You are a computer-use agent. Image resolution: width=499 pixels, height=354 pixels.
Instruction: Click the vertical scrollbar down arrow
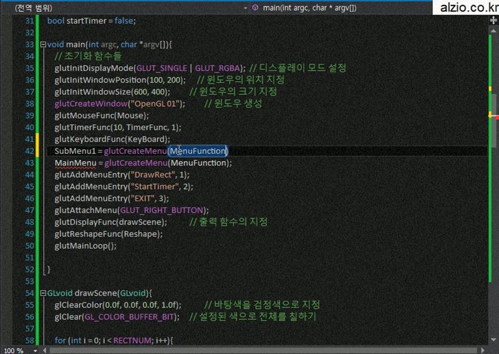pos(493,340)
